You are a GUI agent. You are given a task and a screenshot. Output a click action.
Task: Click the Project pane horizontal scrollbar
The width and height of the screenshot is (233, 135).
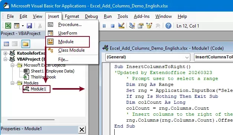[x=31, y=119]
